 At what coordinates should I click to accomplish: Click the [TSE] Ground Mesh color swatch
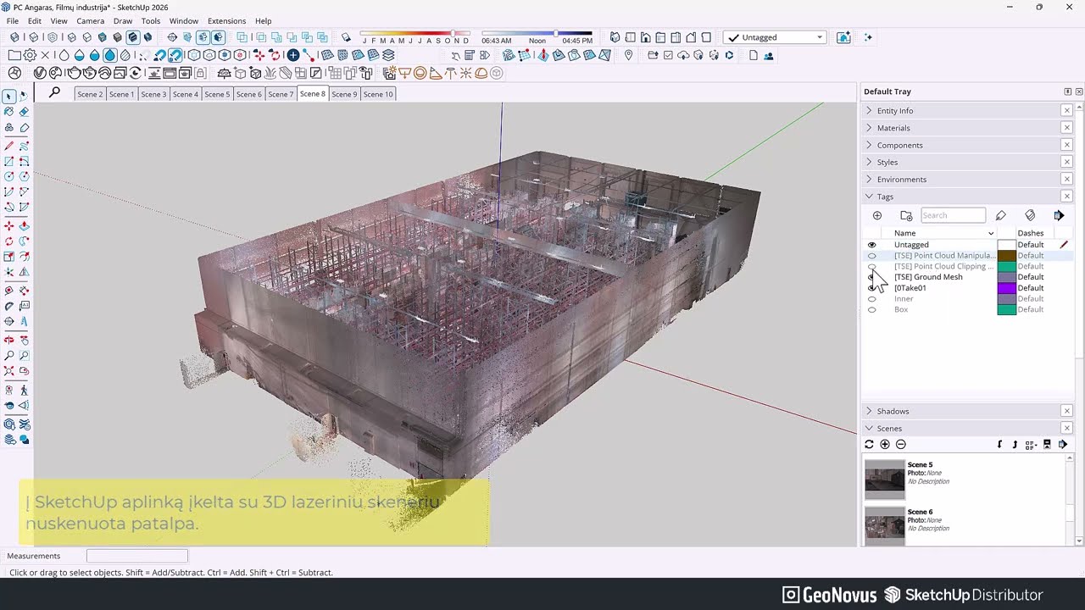[x=1006, y=277]
